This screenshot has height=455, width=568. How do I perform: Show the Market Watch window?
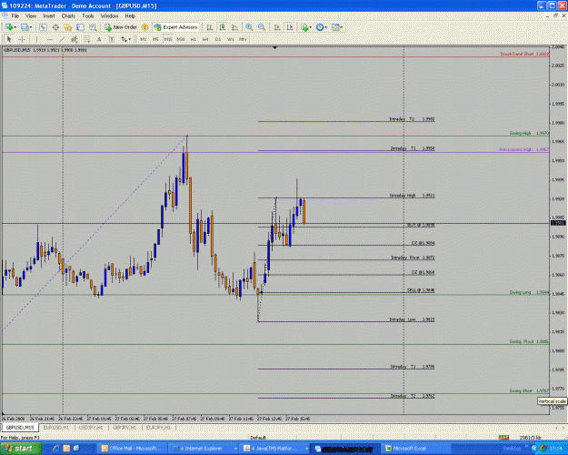(43, 27)
